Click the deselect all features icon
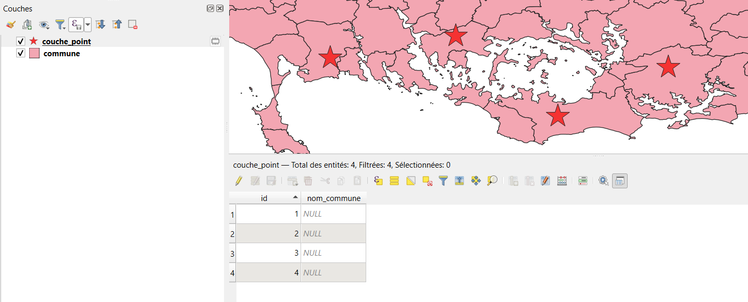This screenshot has height=302, width=748. click(427, 181)
